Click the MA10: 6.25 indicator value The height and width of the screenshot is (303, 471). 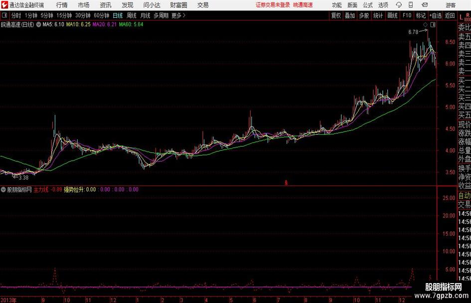point(78,24)
